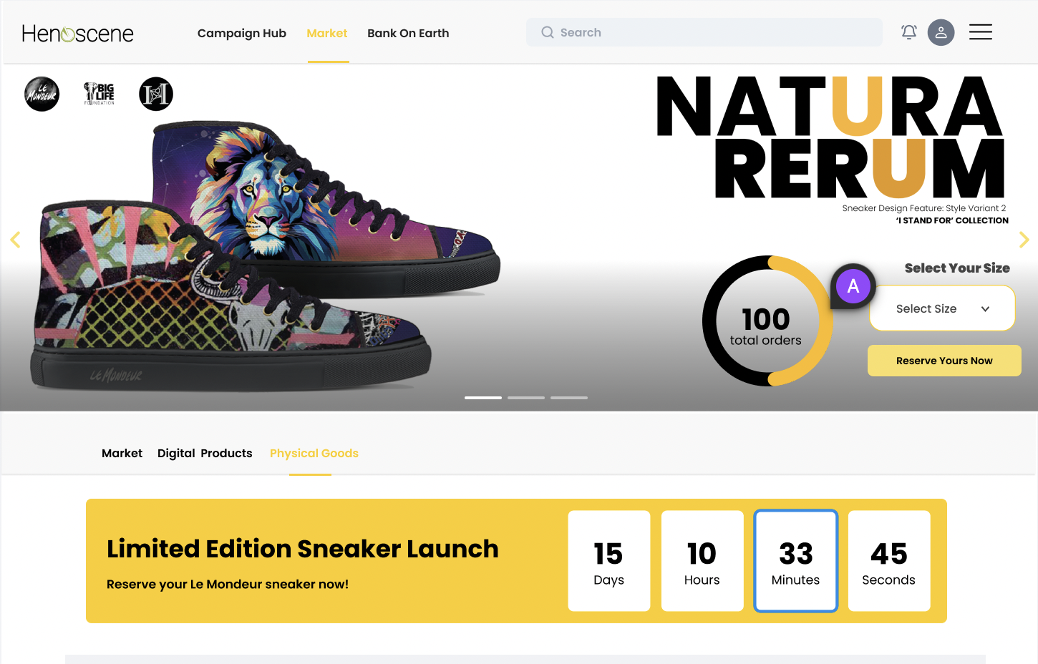The image size is (1038, 664).
Task: Click the Reserve Yours Now button
Action: click(944, 361)
